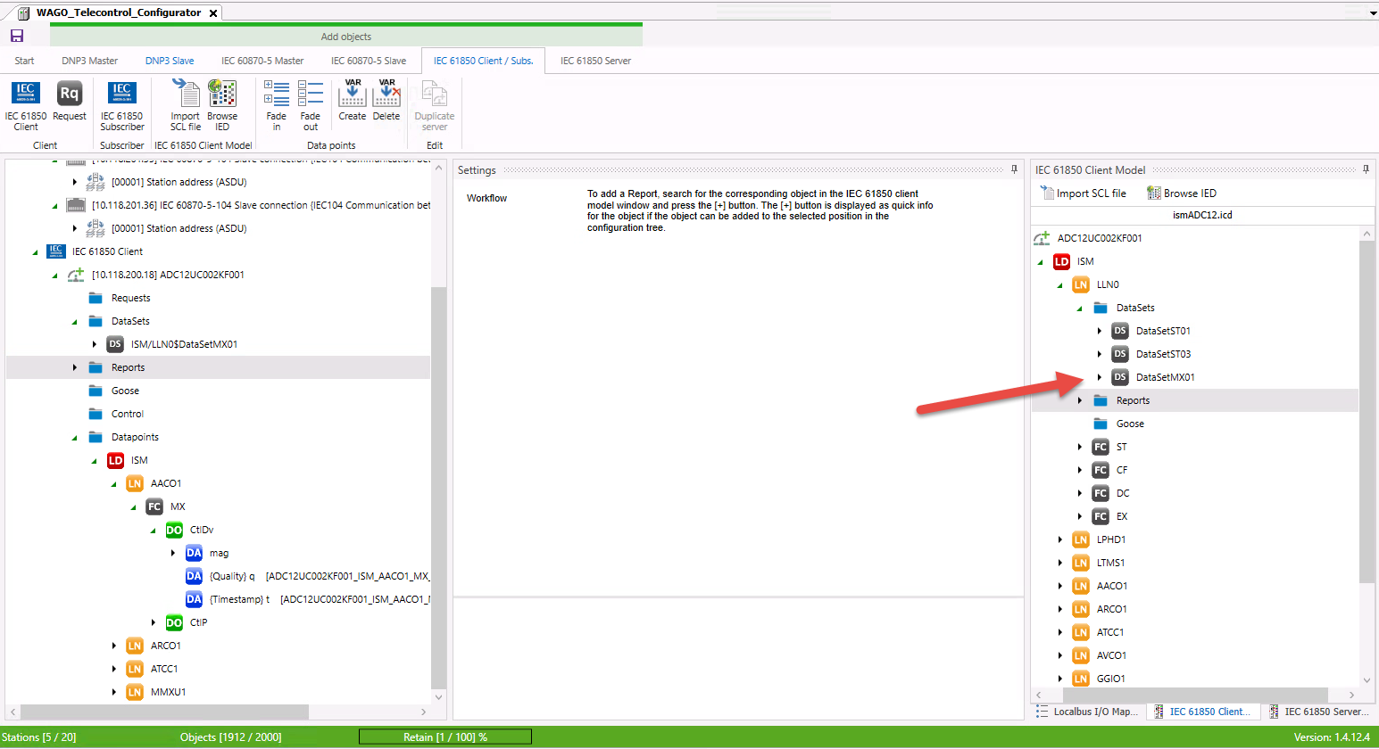Screen dimensions: 1379x749
Task: Click model panel vertical scrollbar
Action: tap(1367, 410)
